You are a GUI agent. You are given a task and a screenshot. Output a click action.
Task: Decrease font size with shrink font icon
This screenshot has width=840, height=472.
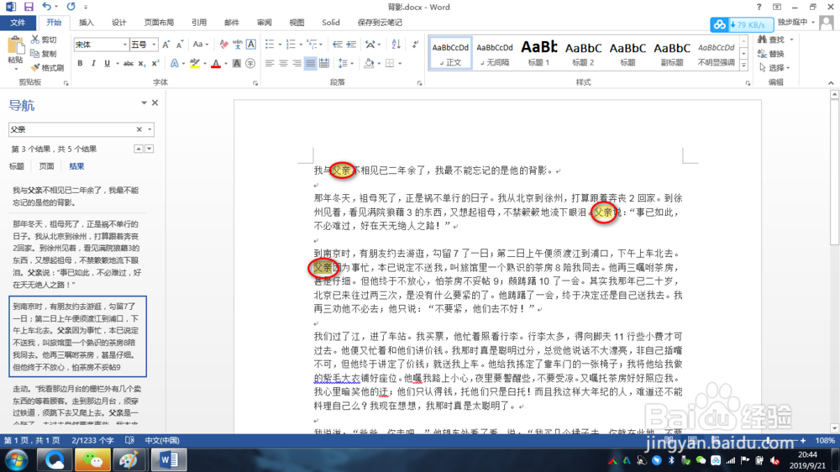point(180,45)
